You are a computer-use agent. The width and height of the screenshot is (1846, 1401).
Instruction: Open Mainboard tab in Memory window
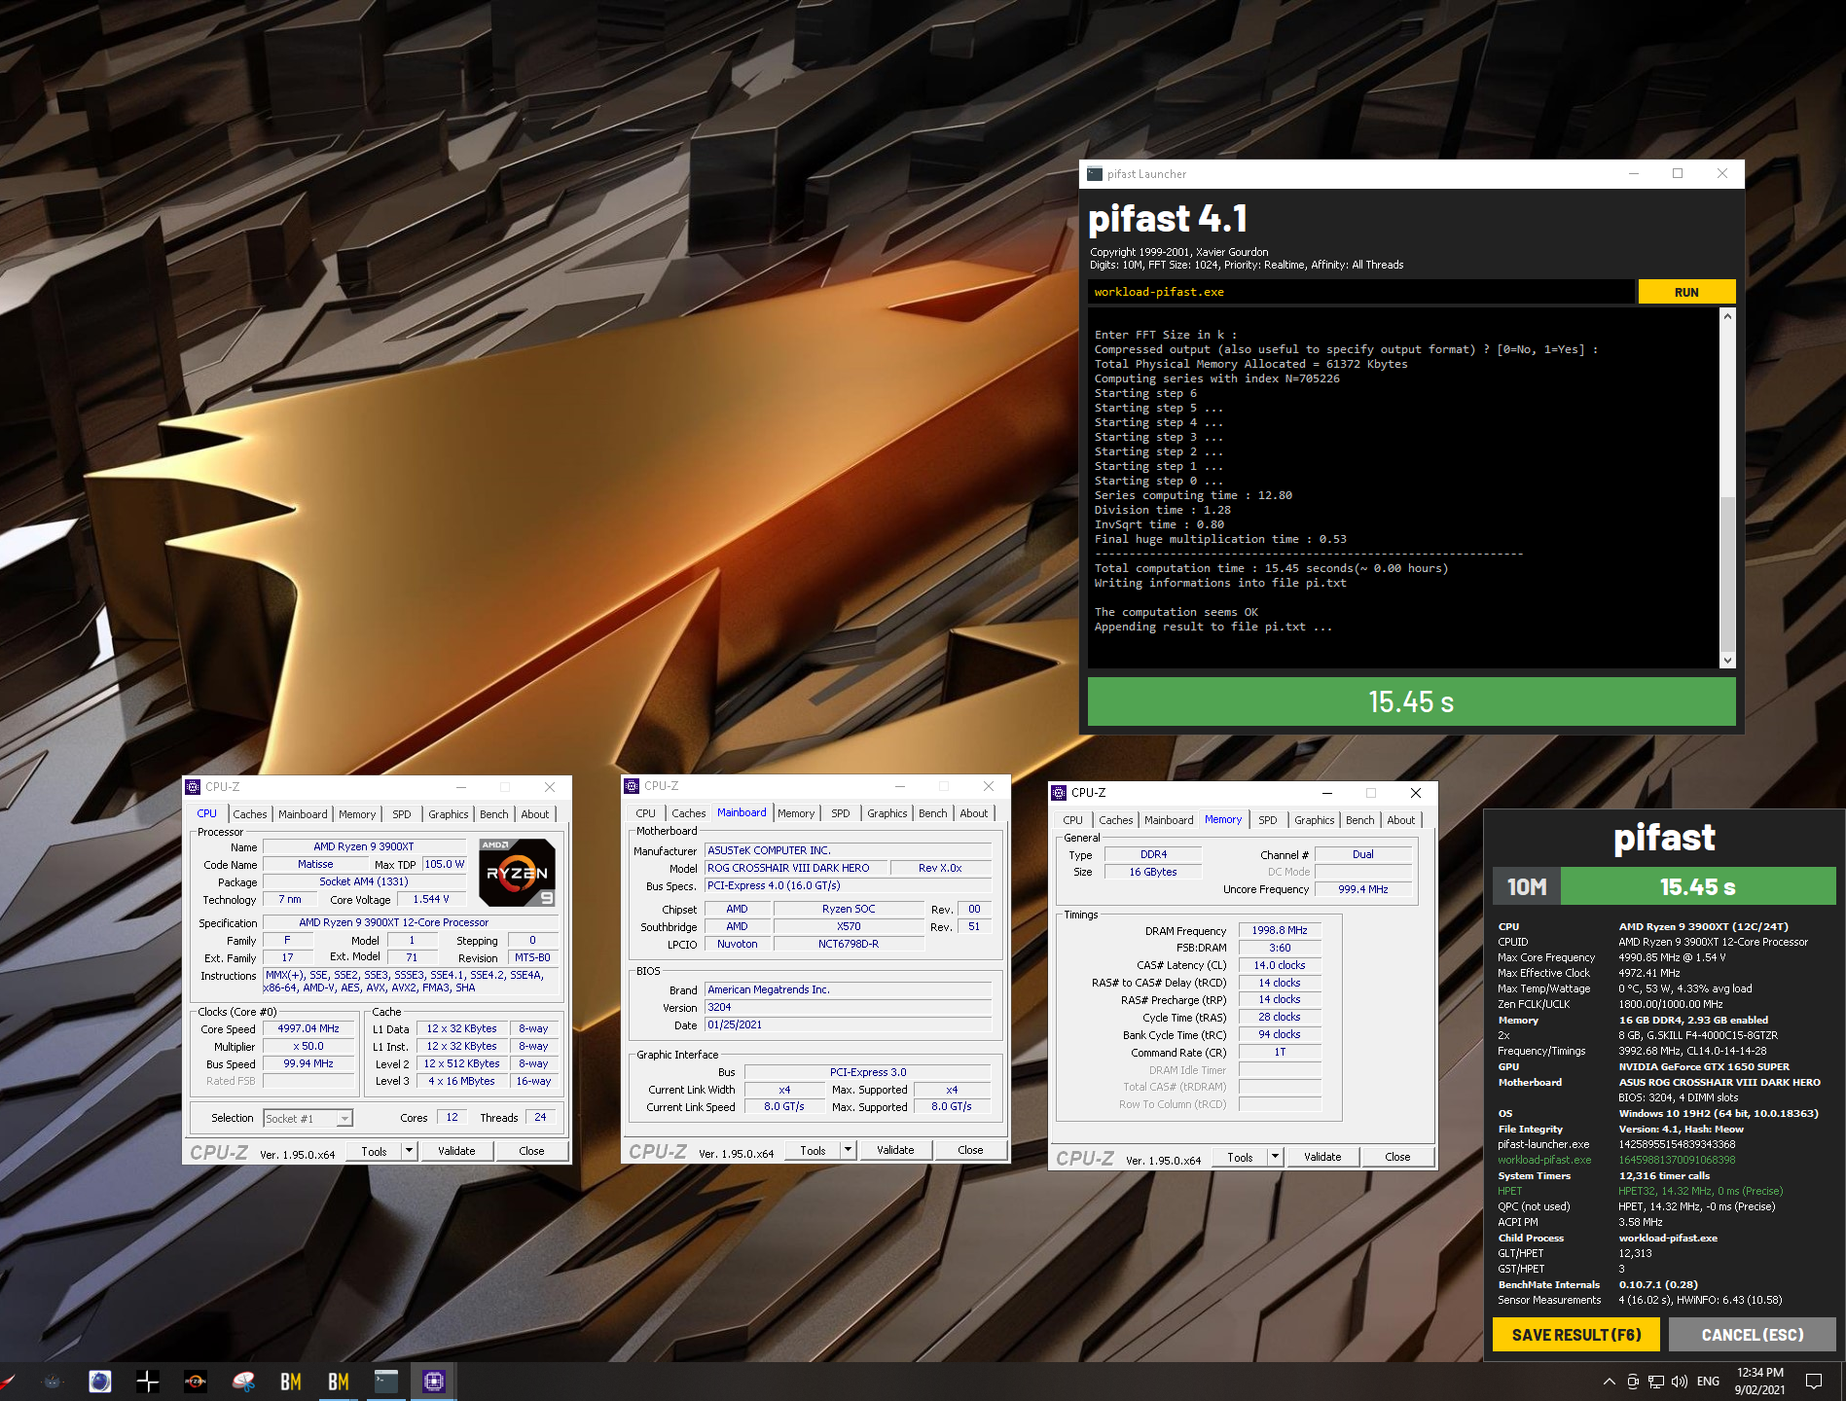tap(1169, 820)
